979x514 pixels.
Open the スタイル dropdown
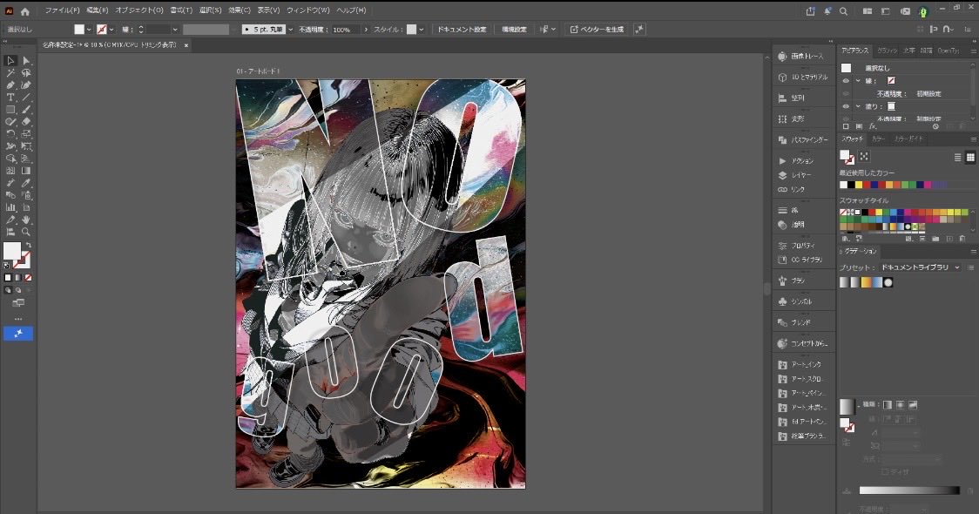422,30
